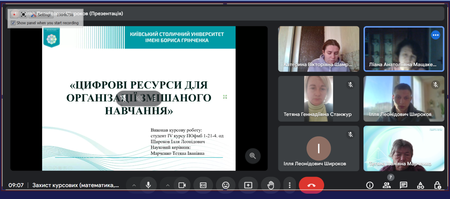This screenshot has width=450, height=199.
Task: Zoom into the presentation with magnifier button
Action: click(253, 156)
